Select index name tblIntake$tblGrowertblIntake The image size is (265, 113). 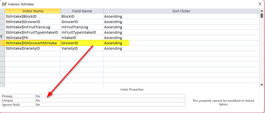point(33,43)
